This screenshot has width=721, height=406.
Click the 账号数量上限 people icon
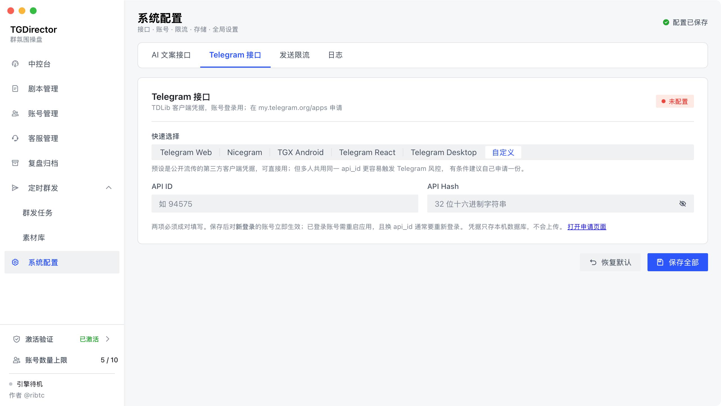pyautogui.click(x=17, y=360)
